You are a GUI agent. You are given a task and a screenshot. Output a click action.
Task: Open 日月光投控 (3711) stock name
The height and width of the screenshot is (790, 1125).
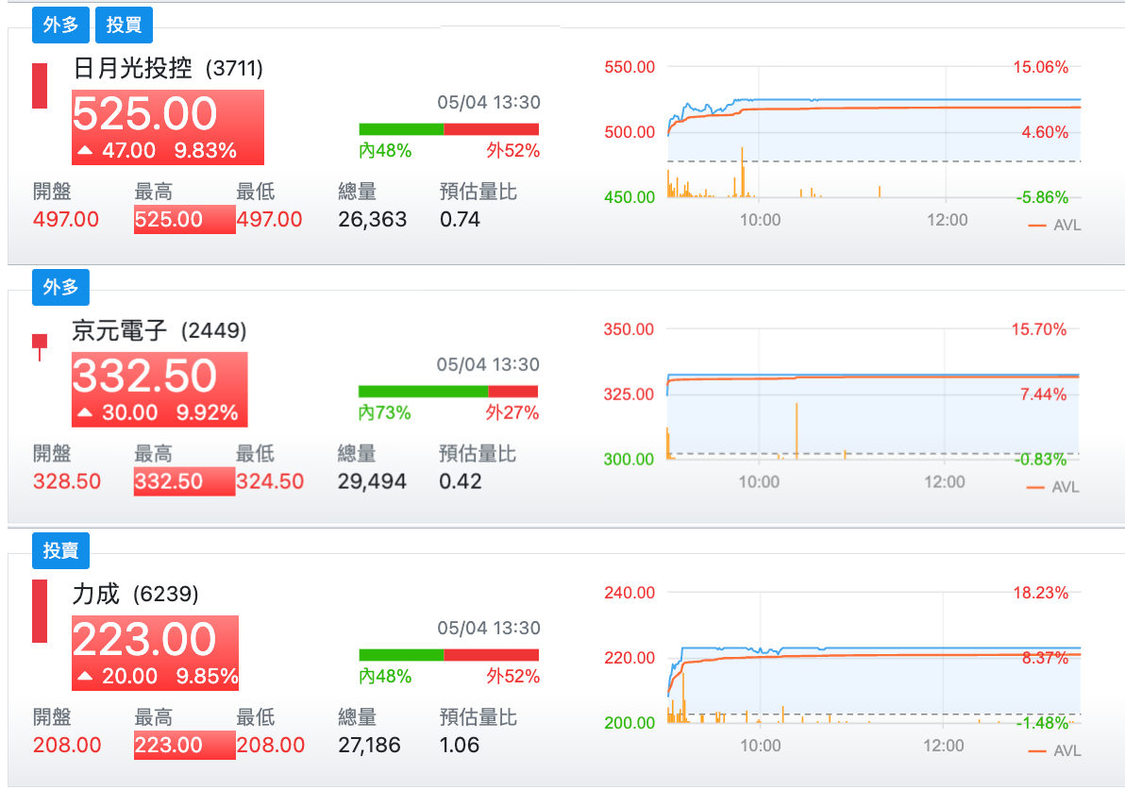[x=168, y=68]
